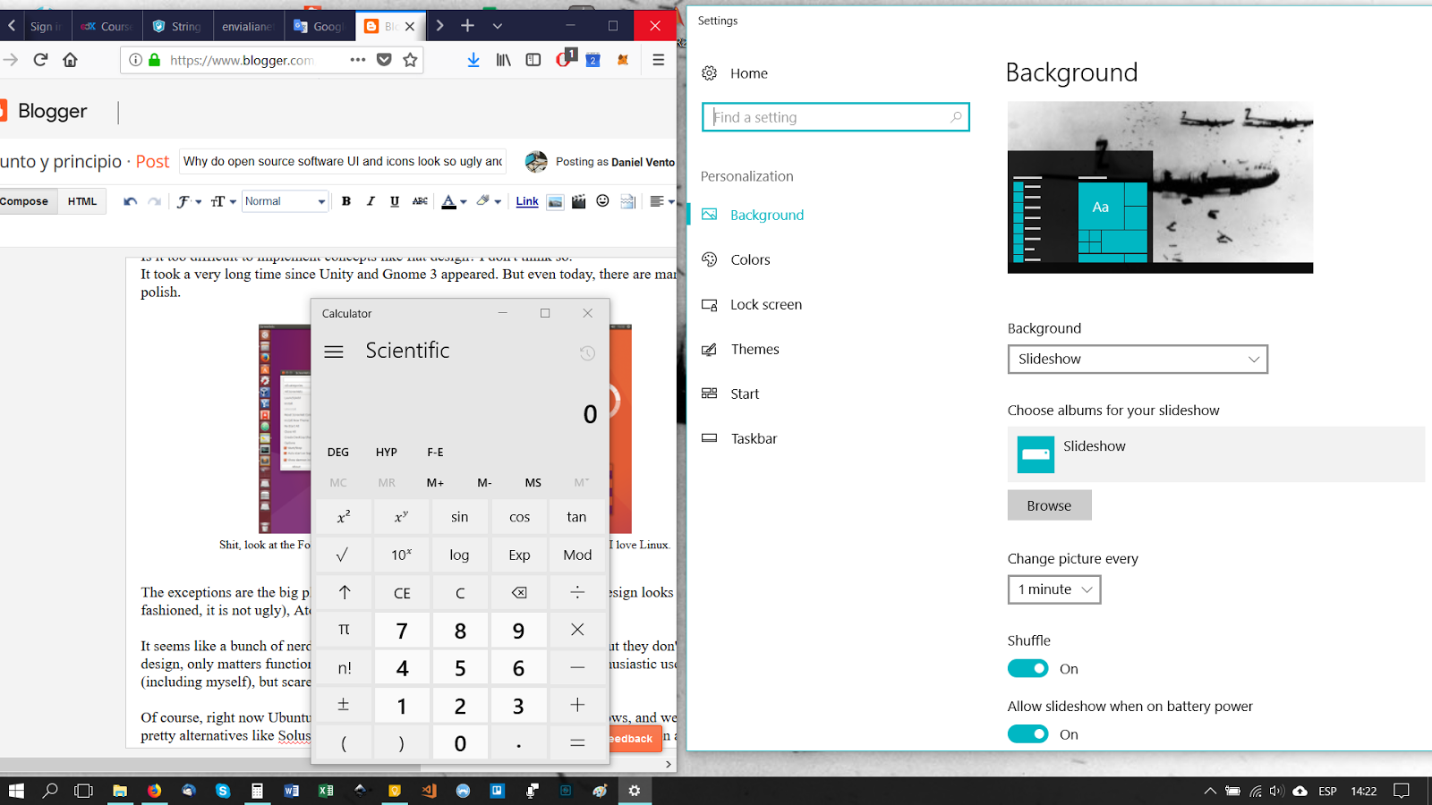Open the MetaMask extension in Firefox
The width and height of the screenshot is (1432, 805).
pos(623,60)
